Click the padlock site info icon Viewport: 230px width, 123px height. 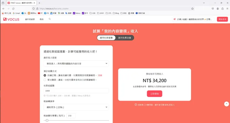[37, 9]
